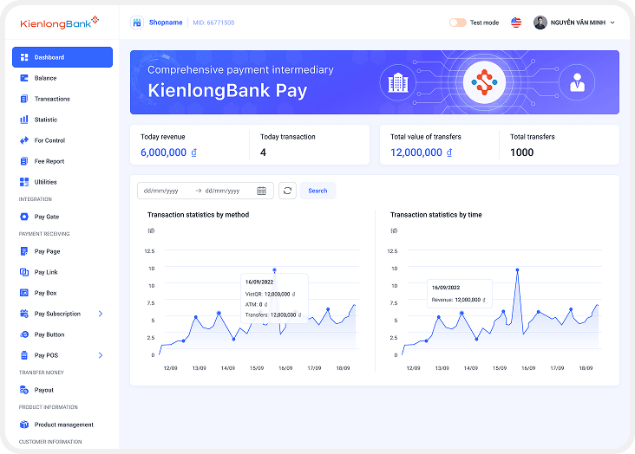This screenshot has width=635, height=454.
Task: Click the Today transaction value 4
Action: coord(263,152)
